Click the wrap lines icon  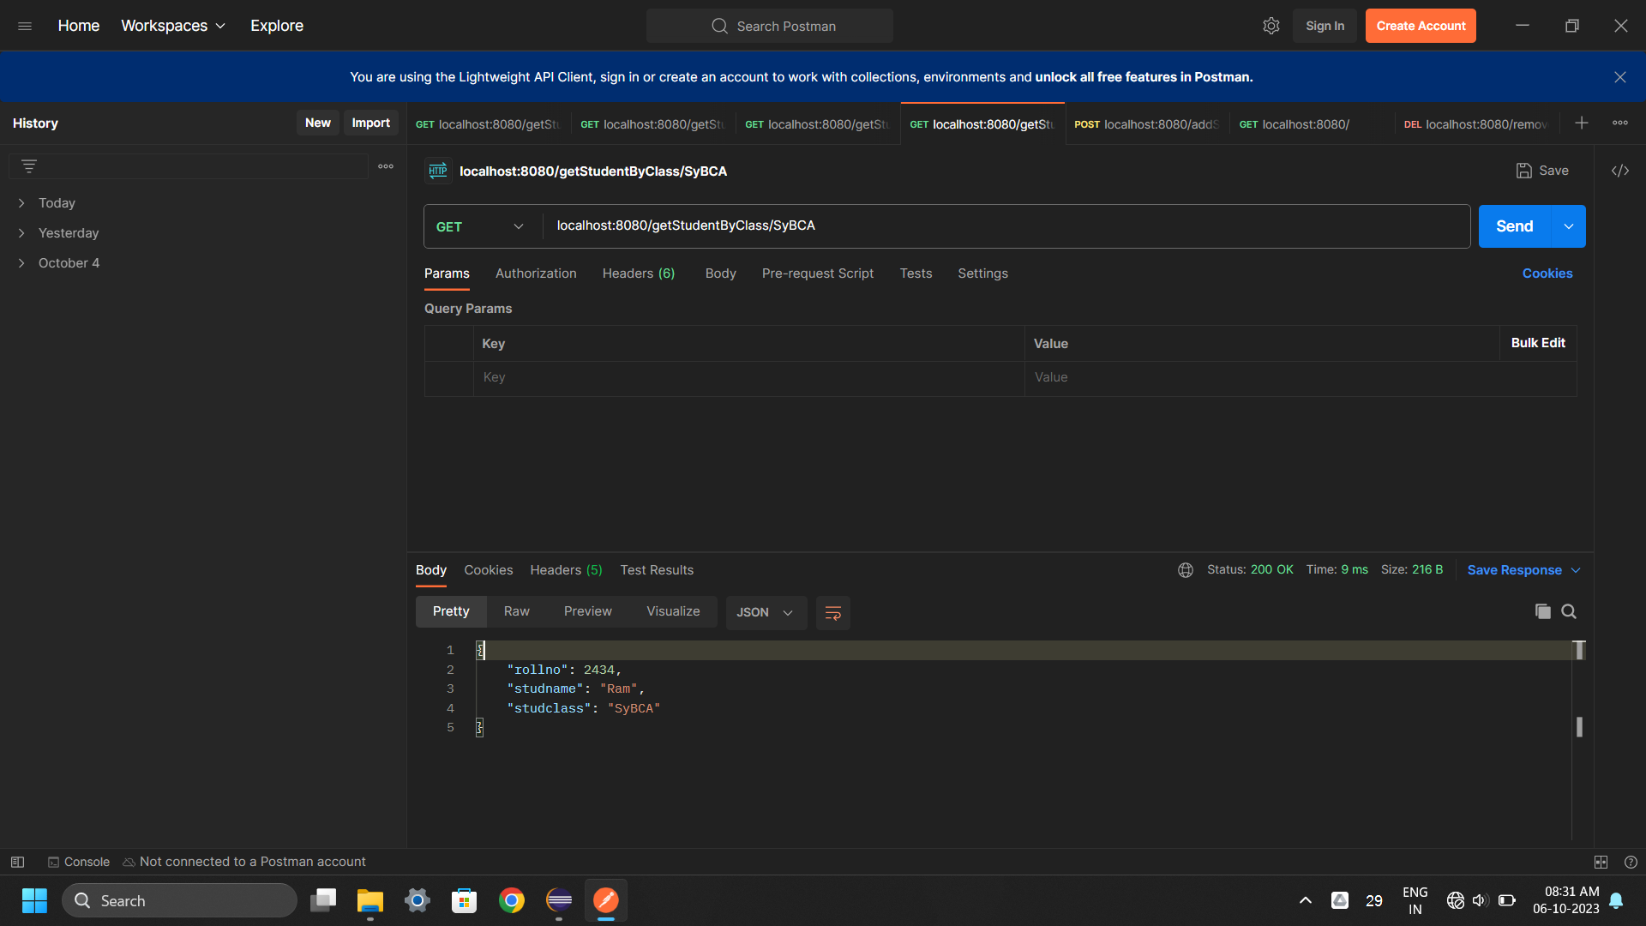[832, 612]
